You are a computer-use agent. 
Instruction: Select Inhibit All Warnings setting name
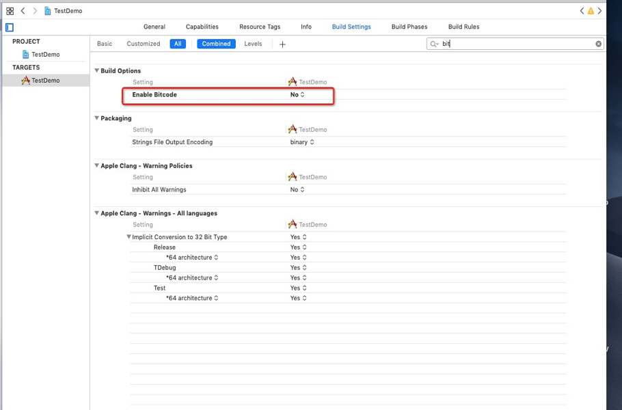tap(159, 189)
